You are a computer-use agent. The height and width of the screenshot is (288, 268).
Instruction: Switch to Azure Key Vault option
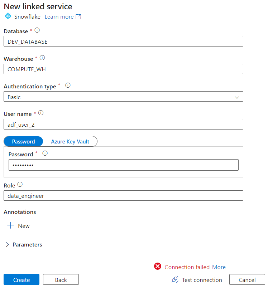point(70,141)
